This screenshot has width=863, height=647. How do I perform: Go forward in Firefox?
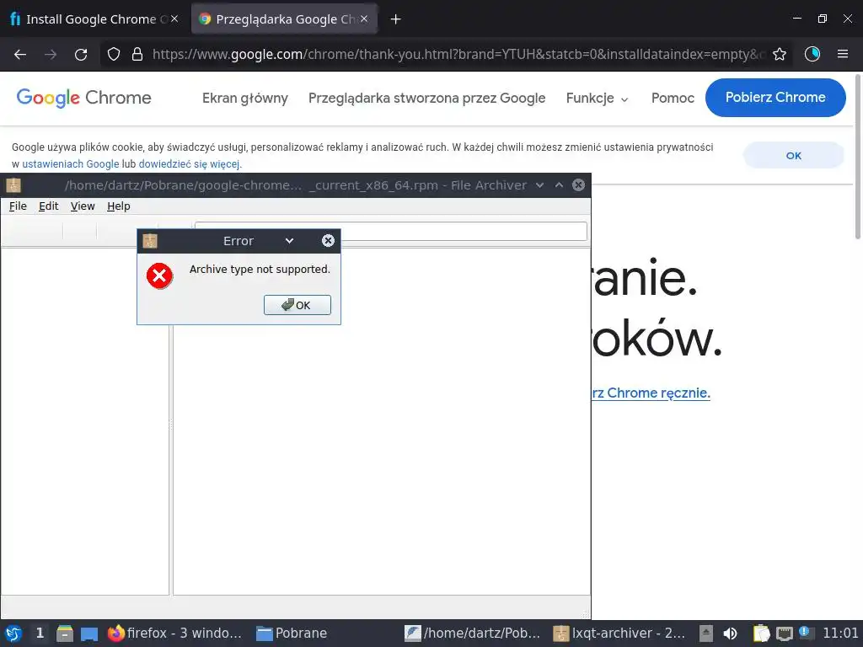point(51,54)
